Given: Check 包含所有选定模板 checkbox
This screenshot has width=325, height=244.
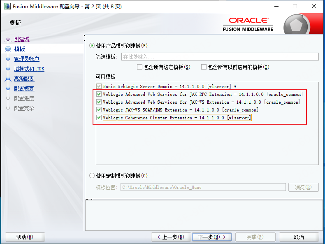Looking at the screenshot, I should (139, 67).
